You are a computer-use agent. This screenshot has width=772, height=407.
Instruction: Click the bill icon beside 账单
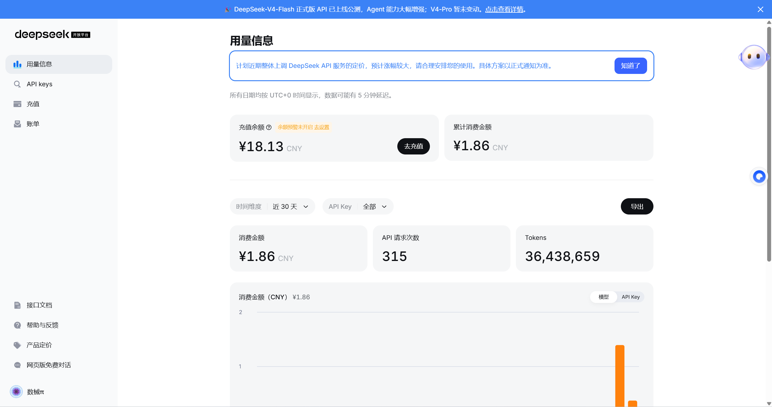pos(17,124)
